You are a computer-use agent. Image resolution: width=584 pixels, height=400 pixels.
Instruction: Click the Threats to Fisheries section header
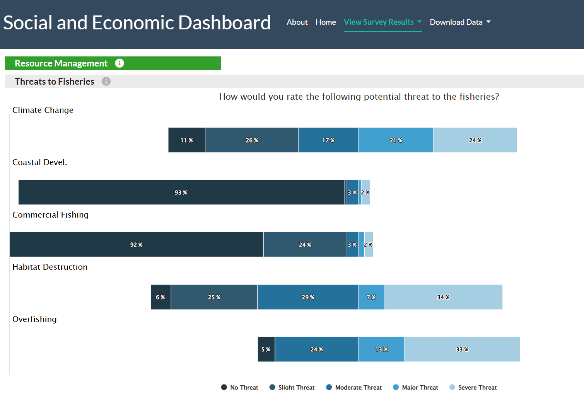coord(294,81)
